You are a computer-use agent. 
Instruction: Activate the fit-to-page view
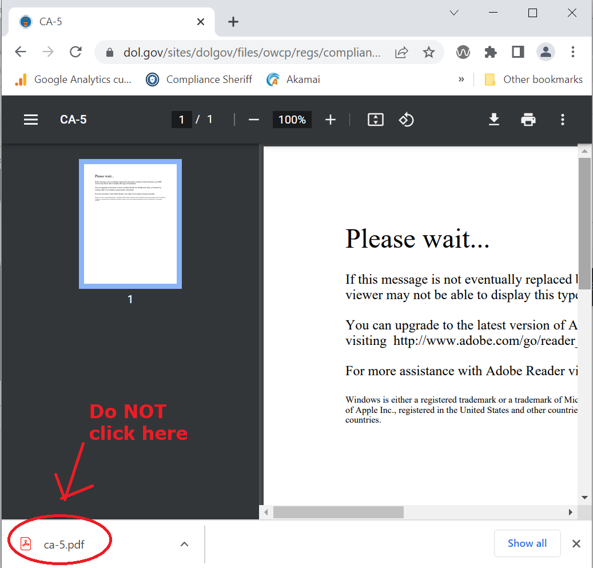[376, 120]
